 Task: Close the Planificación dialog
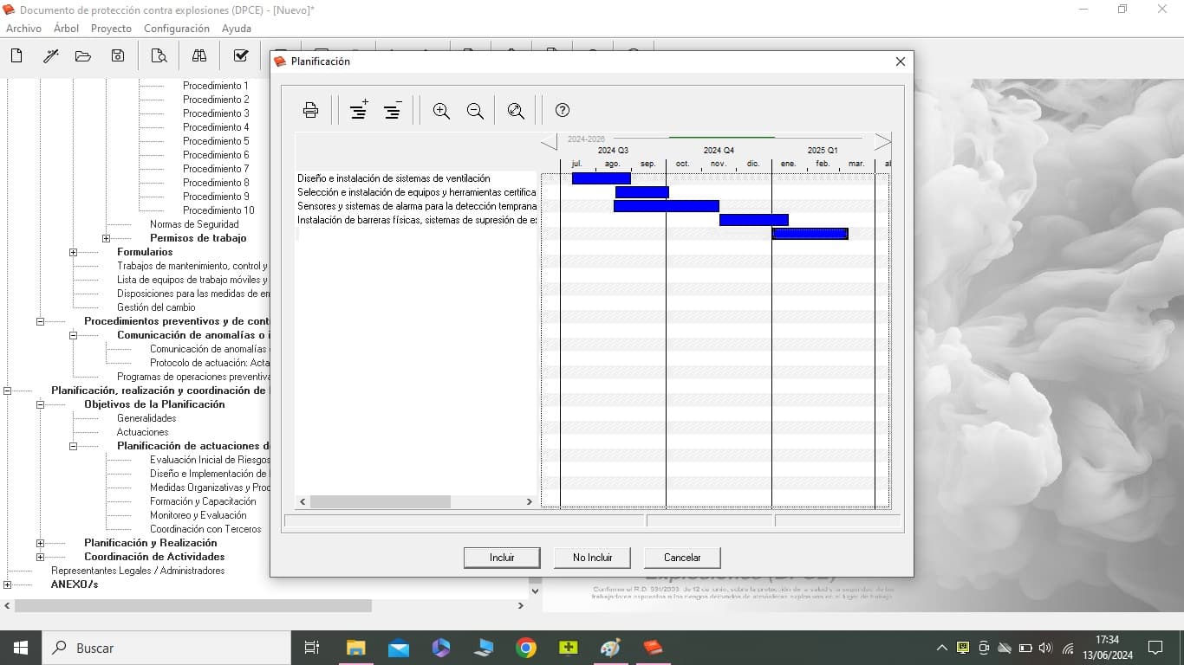[900, 61]
